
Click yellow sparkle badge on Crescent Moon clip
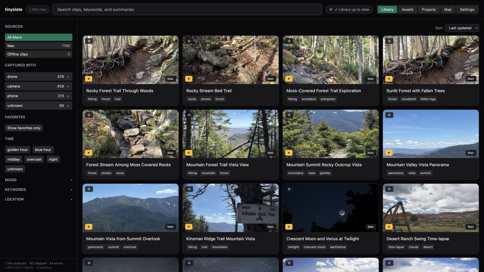289,227
